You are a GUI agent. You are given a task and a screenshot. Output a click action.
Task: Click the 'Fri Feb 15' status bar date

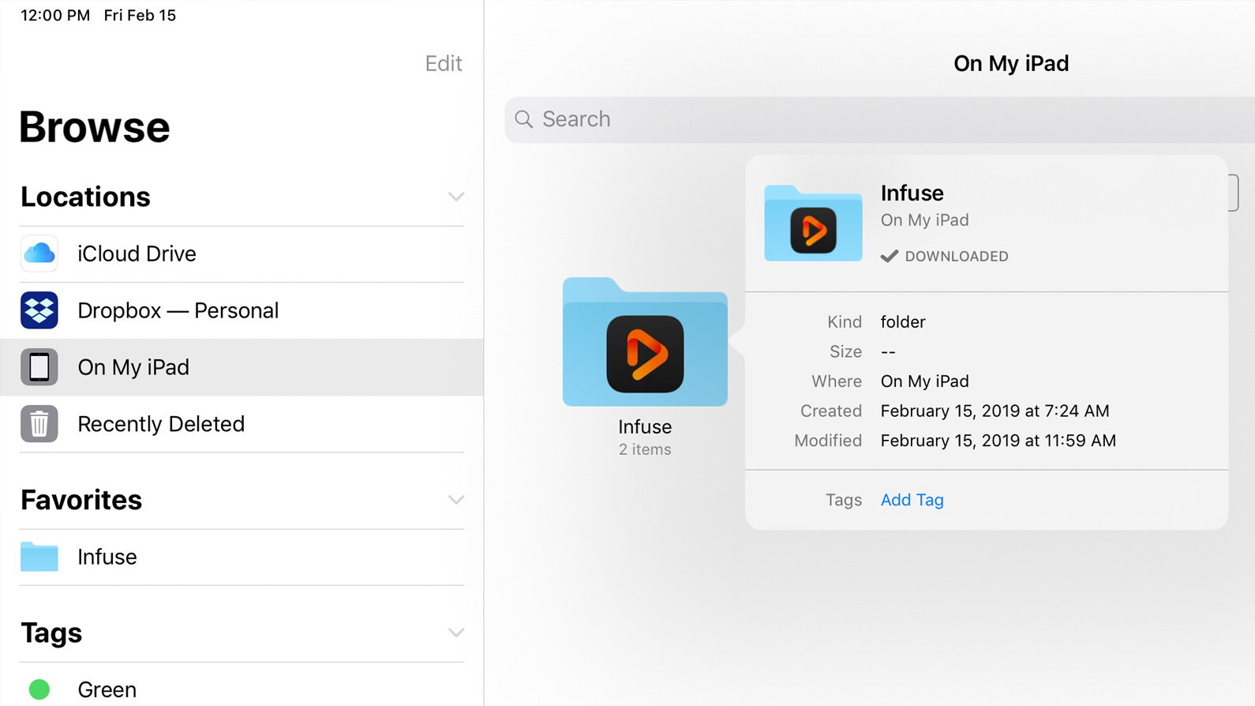coord(140,15)
